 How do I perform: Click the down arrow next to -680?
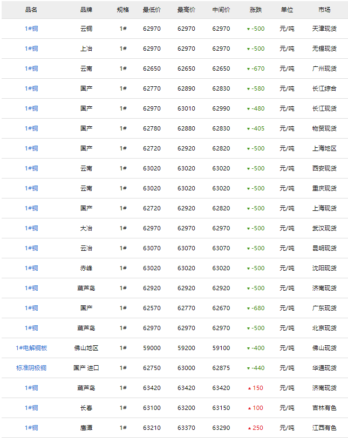click(248, 309)
